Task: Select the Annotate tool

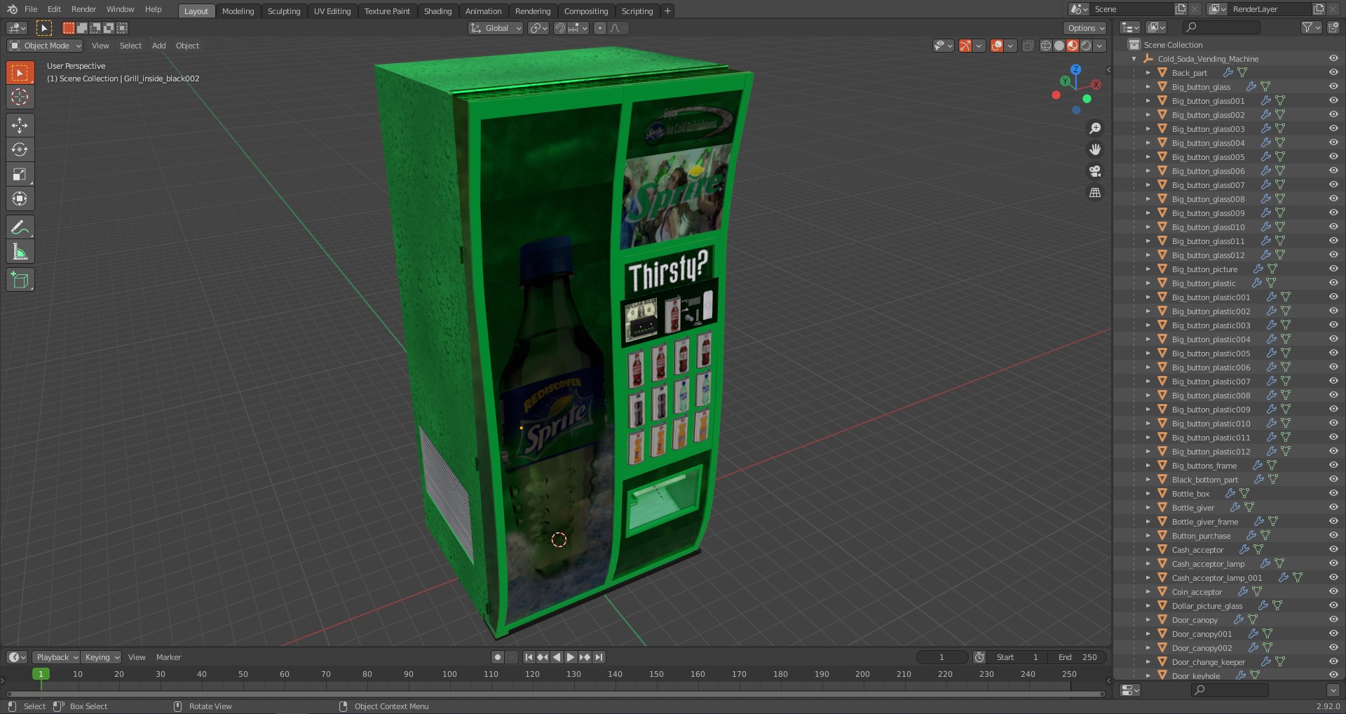Action: 20,227
